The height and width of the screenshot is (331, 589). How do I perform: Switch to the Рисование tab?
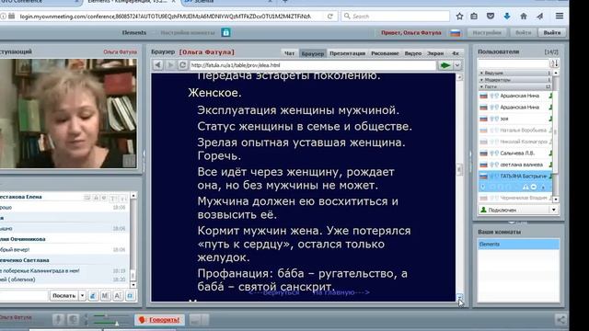[385, 53]
